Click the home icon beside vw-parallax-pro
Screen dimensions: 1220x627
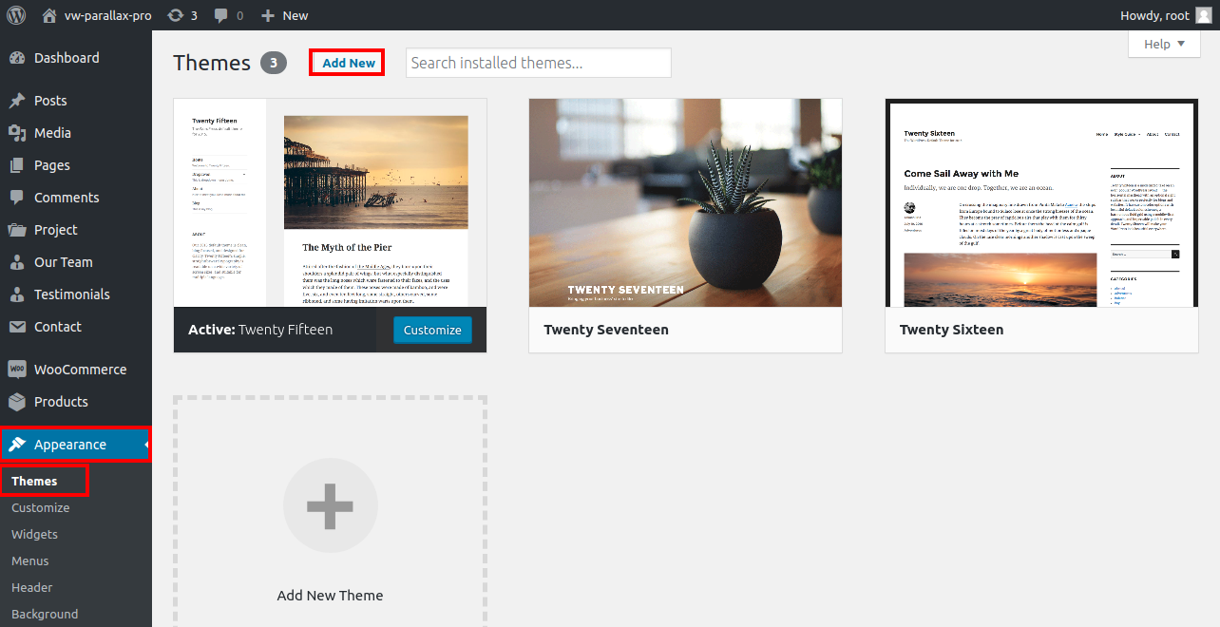tap(49, 15)
